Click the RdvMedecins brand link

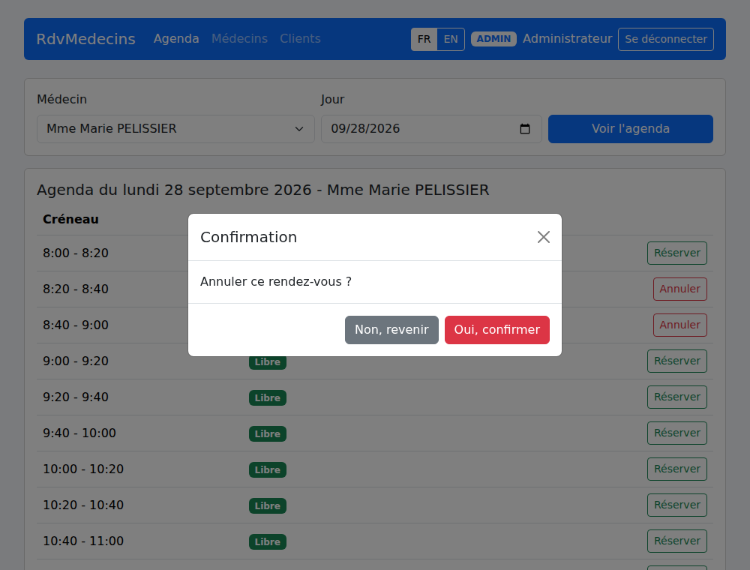(86, 39)
